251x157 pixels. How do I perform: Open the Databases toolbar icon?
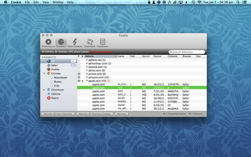[x=103, y=43]
